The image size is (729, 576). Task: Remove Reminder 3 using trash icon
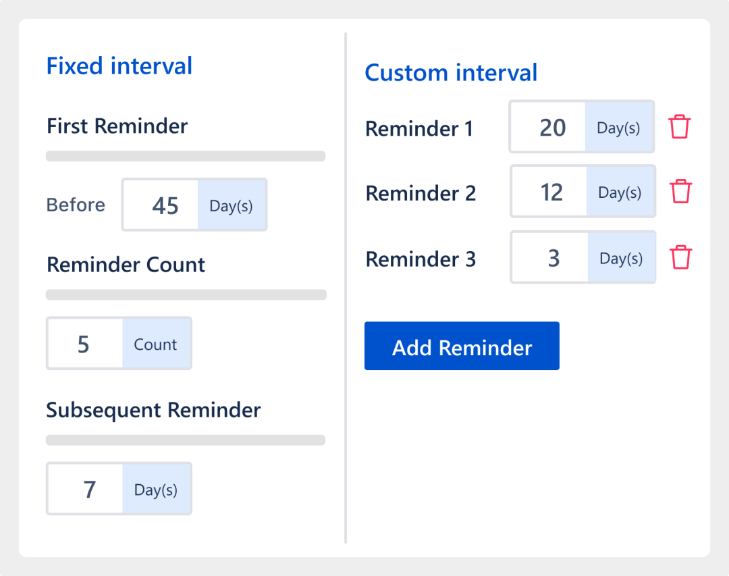click(680, 258)
